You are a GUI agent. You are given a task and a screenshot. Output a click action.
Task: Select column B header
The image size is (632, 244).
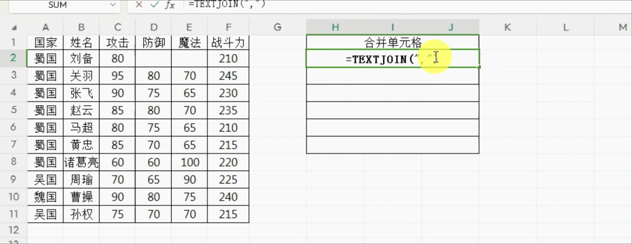tap(81, 27)
